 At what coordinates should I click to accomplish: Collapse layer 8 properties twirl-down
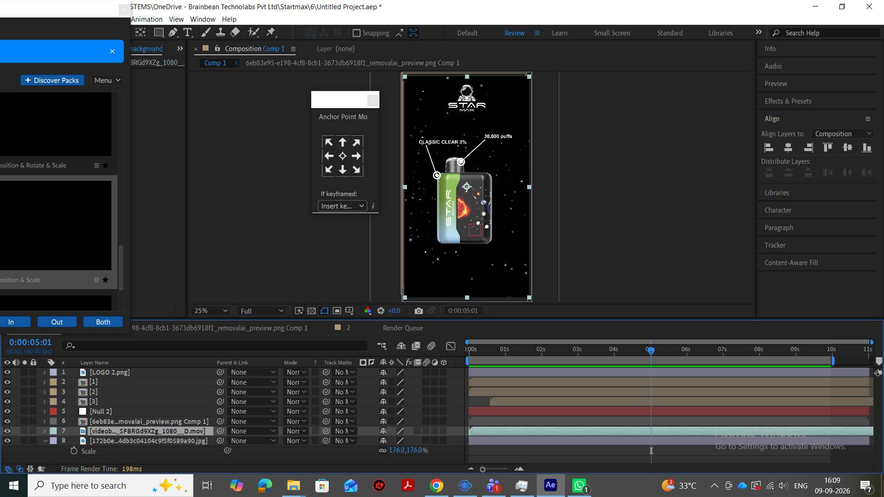pos(45,441)
